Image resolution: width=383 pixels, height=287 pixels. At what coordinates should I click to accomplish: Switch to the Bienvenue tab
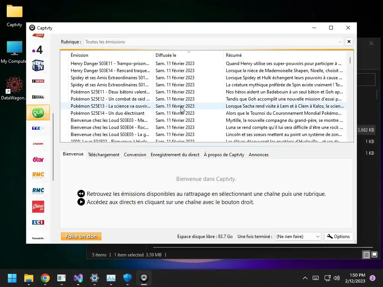click(73, 154)
